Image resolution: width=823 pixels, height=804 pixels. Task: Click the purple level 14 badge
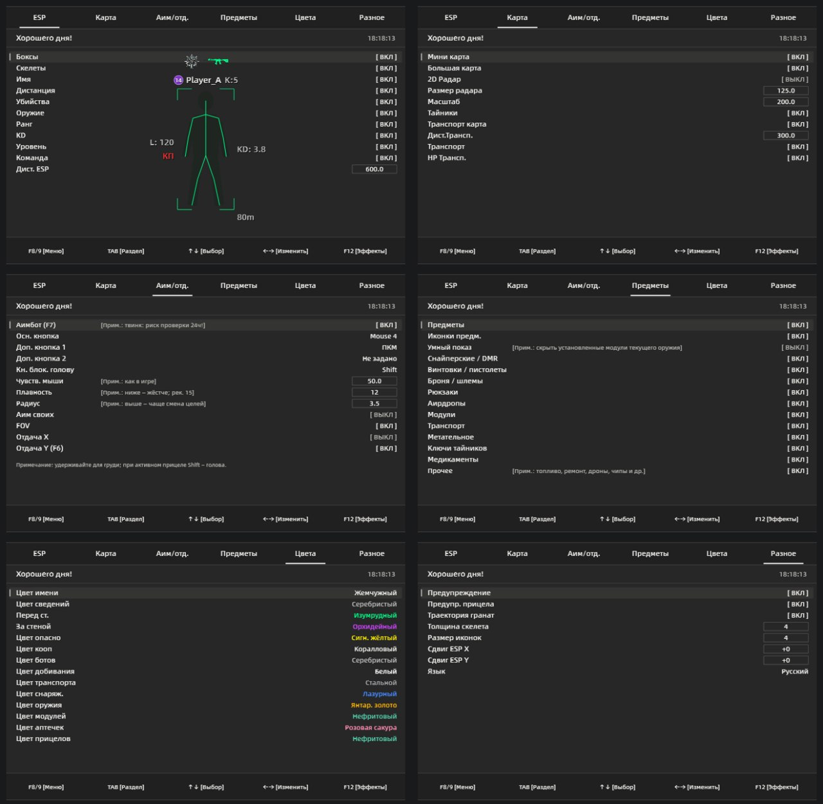click(x=178, y=80)
